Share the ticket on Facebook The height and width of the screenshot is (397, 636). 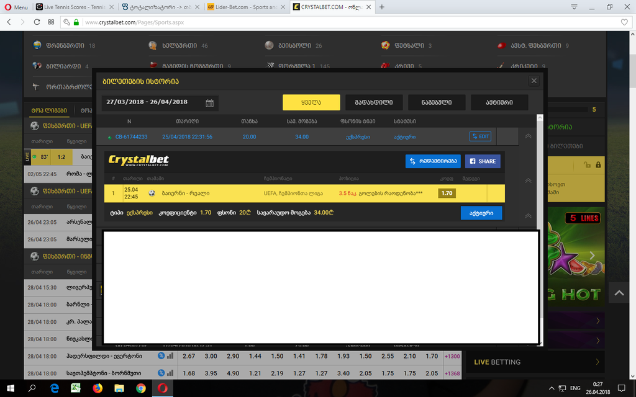(x=483, y=161)
